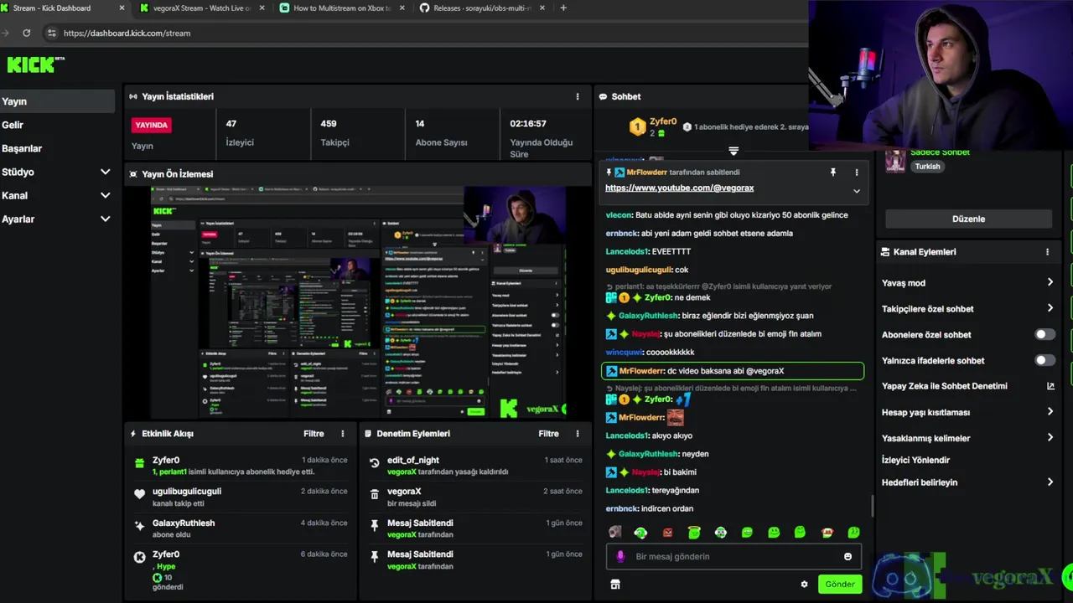
Task: Click the microphone icon in the message box
Action: (620, 556)
